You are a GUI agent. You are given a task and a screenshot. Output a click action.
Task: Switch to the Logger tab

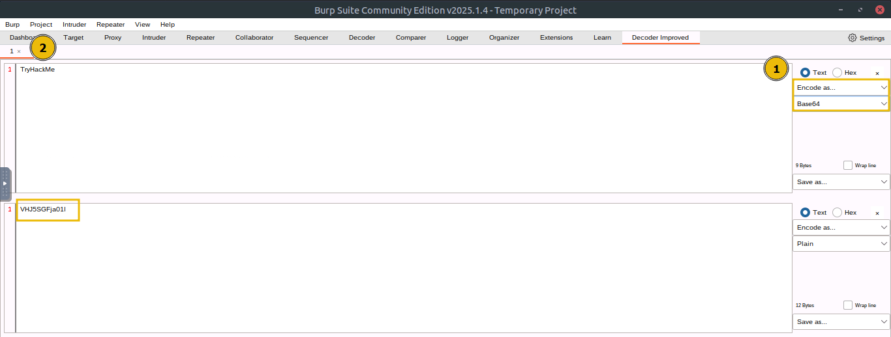point(458,38)
